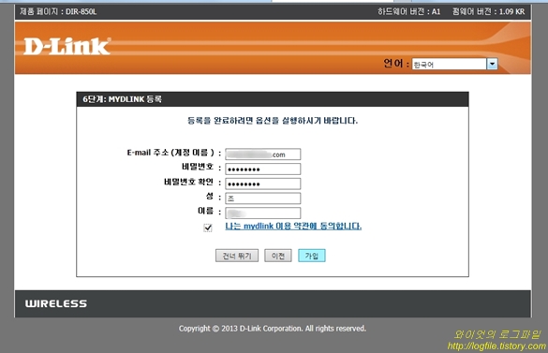
Task: Click the 비밀번호 password field
Action: coord(263,169)
